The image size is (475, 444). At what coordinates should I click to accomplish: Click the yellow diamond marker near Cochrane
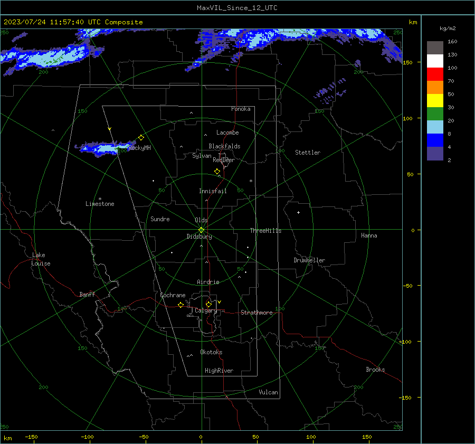[x=181, y=305]
